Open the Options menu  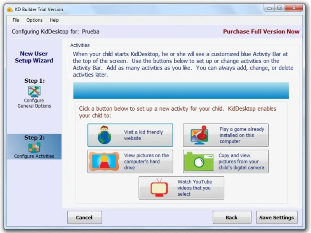(x=34, y=20)
